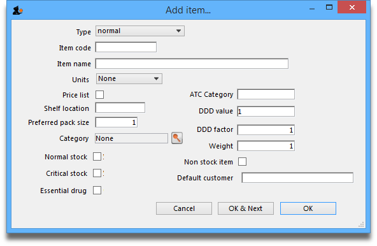Enable the Normal stock checkbox
The height and width of the screenshot is (246, 377).
pos(97,157)
